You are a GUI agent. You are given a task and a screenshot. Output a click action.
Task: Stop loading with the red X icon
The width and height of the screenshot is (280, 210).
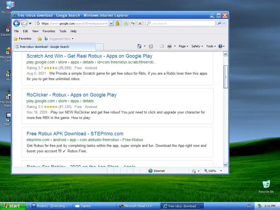(x=140, y=24)
